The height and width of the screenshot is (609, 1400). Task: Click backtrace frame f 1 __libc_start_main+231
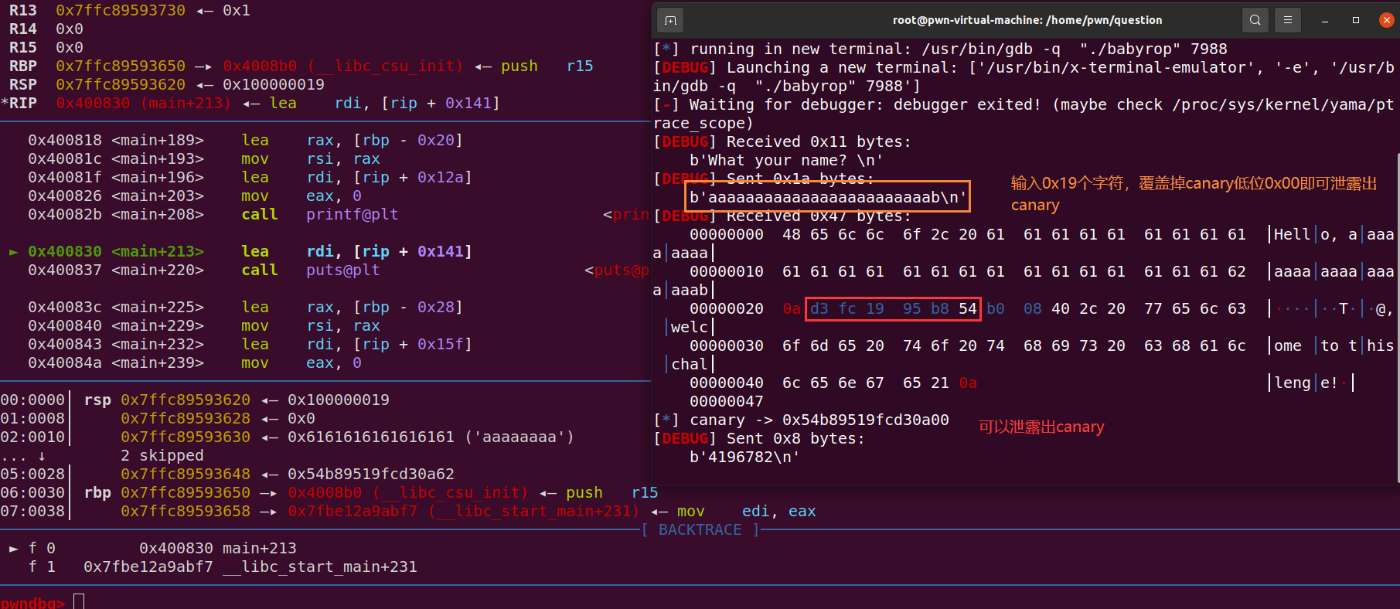pyautogui.click(x=223, y=567)
